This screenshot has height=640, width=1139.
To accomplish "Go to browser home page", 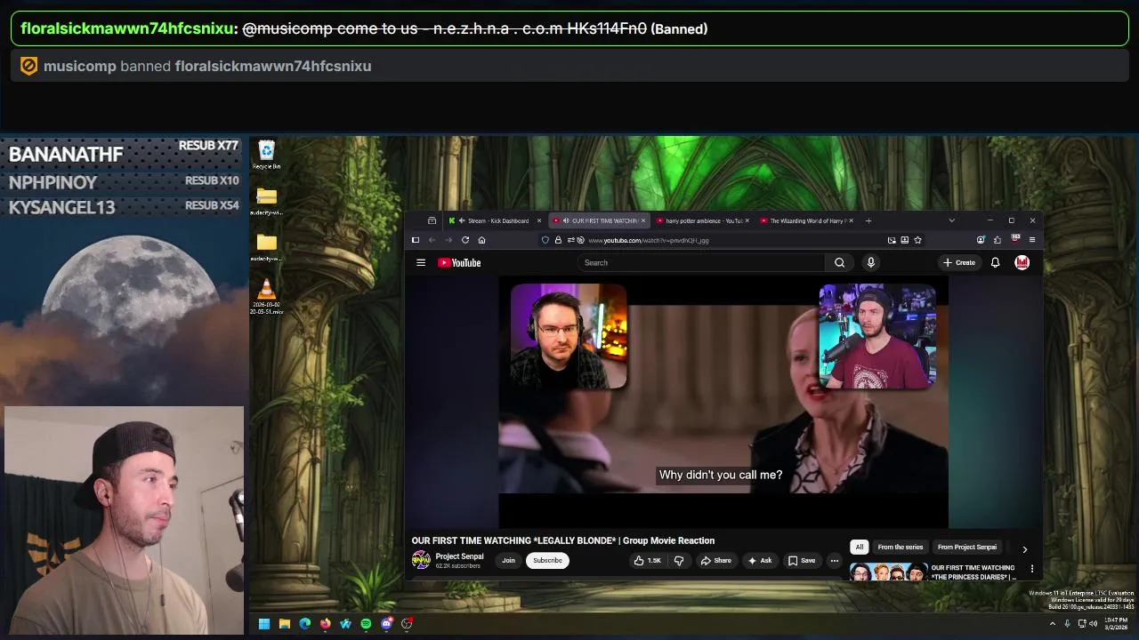I will pyautogui.click(x=481, y=240).
